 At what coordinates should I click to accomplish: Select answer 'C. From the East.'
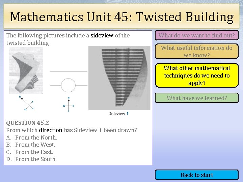click(30, 152)
